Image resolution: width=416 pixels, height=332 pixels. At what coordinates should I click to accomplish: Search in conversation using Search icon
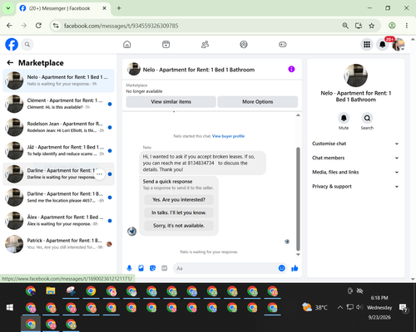pyautogui.click(x=367, y=118)
